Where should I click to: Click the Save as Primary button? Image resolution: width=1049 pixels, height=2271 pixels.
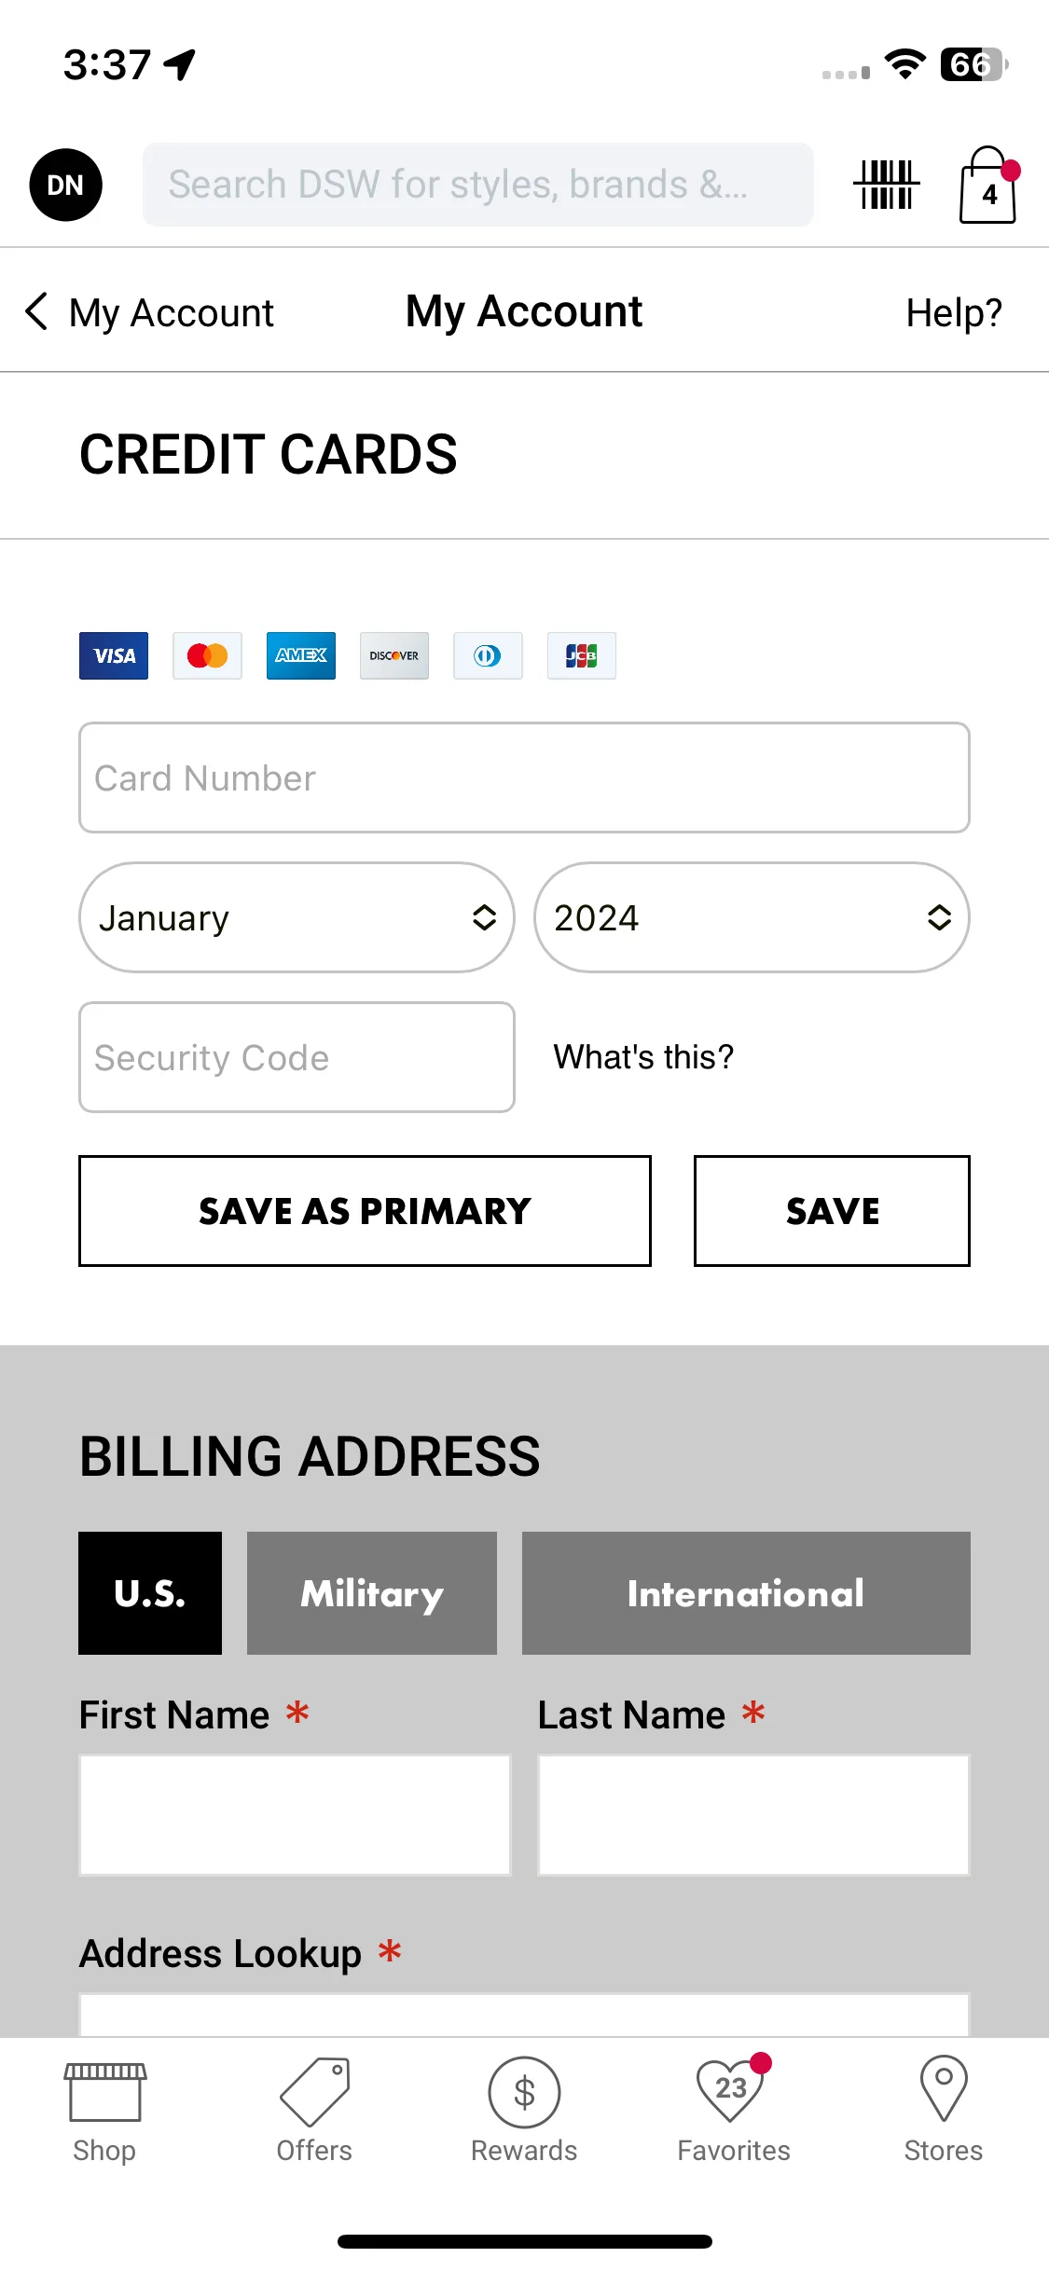coord(365,1211)
